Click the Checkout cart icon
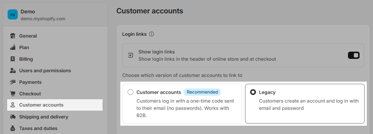This screenshot has height=134, width=373. [13, 94]
